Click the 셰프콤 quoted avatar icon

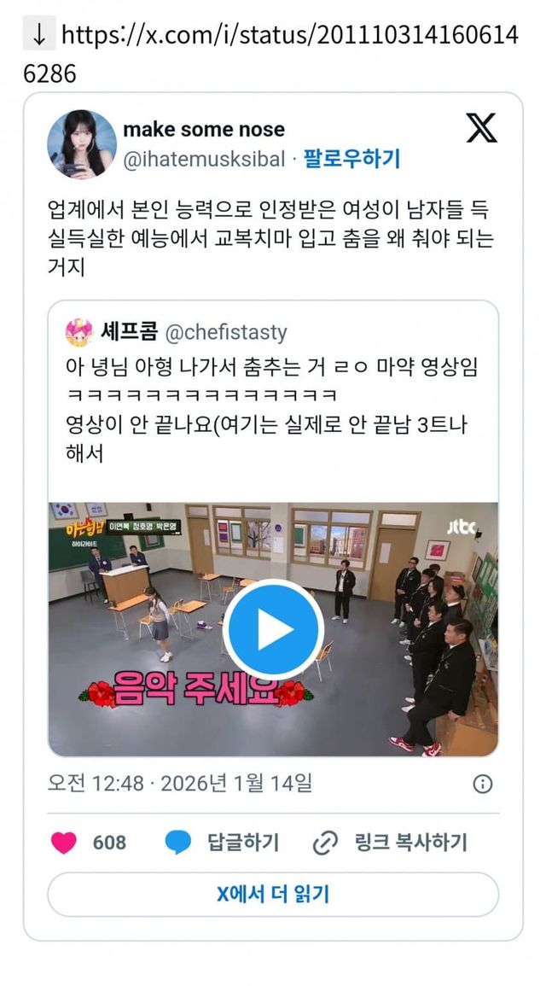(79, 333)
